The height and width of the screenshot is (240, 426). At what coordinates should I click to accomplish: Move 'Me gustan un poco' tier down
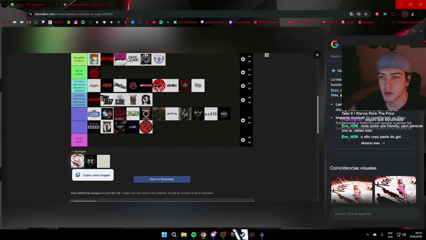(249, 62)
